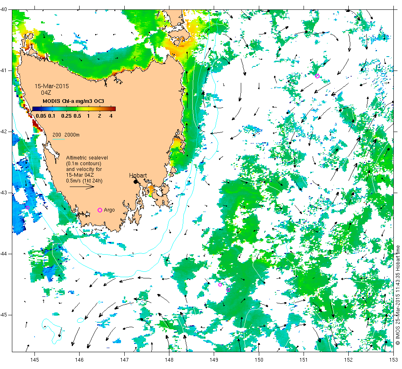This screenshot has height=369, width=402.
Task: Click the 150 longitude axis label
Action: [259, 360]
